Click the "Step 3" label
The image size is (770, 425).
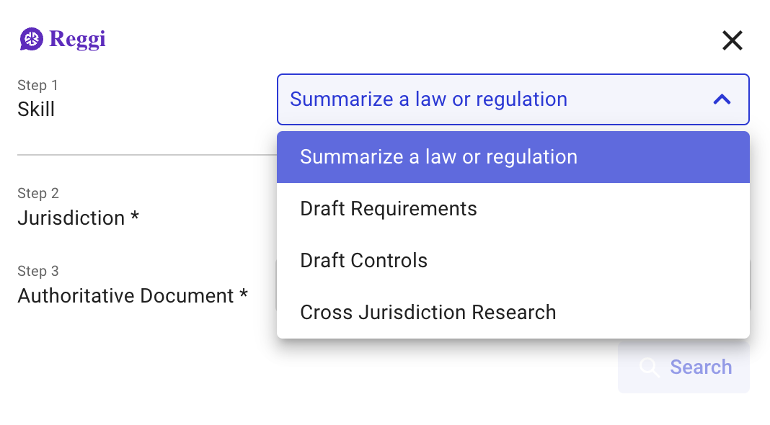coord(37,272)
